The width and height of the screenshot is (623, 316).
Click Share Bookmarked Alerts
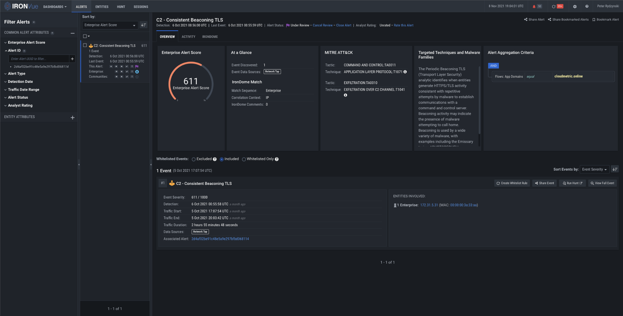[x=568, y=19]
